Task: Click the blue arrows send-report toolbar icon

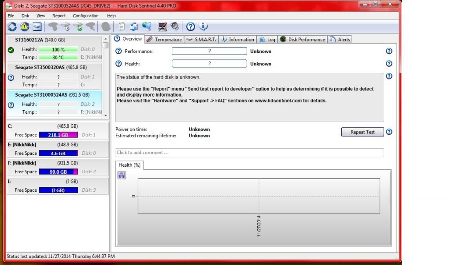Action: click(134, 27)
